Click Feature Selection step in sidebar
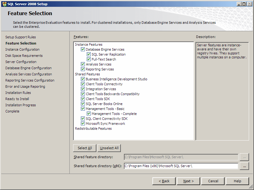 (21, 43)
